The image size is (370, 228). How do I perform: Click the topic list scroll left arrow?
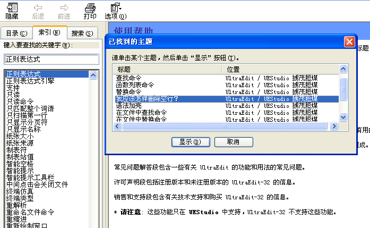point(117,126)
